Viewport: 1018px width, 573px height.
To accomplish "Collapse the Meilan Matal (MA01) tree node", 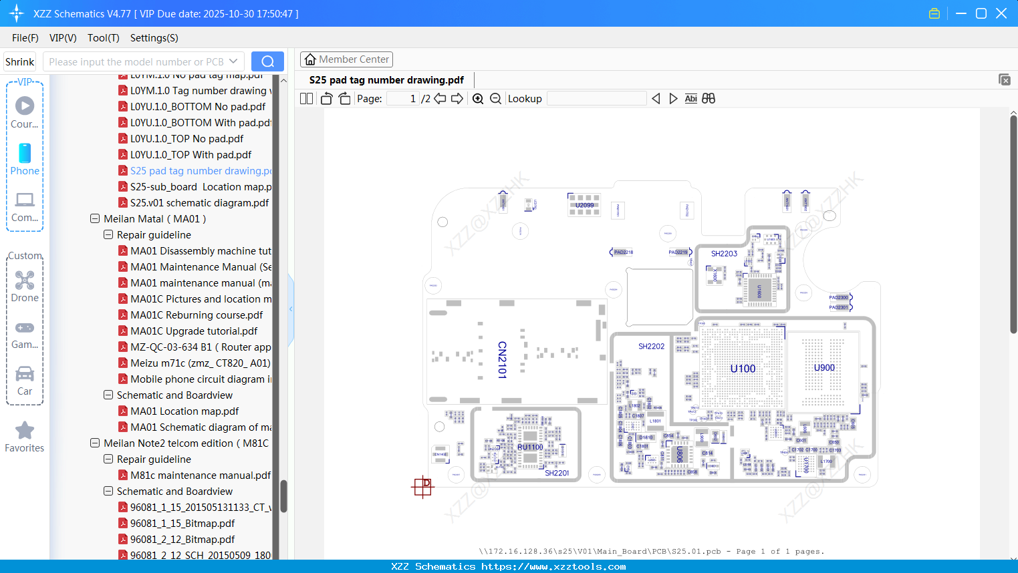I will pos(94,218).
